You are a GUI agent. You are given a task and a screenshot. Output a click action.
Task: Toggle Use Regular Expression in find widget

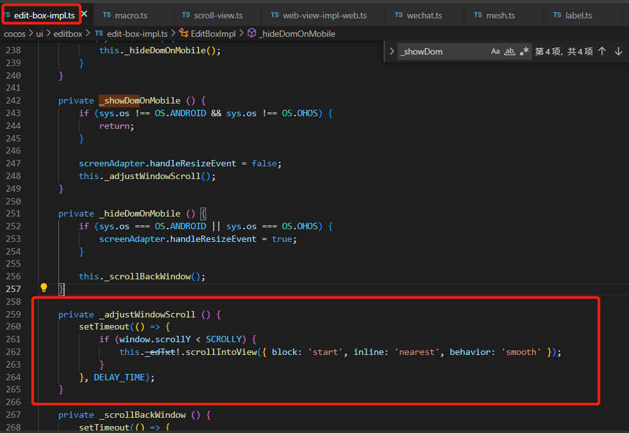click(524, 51)
